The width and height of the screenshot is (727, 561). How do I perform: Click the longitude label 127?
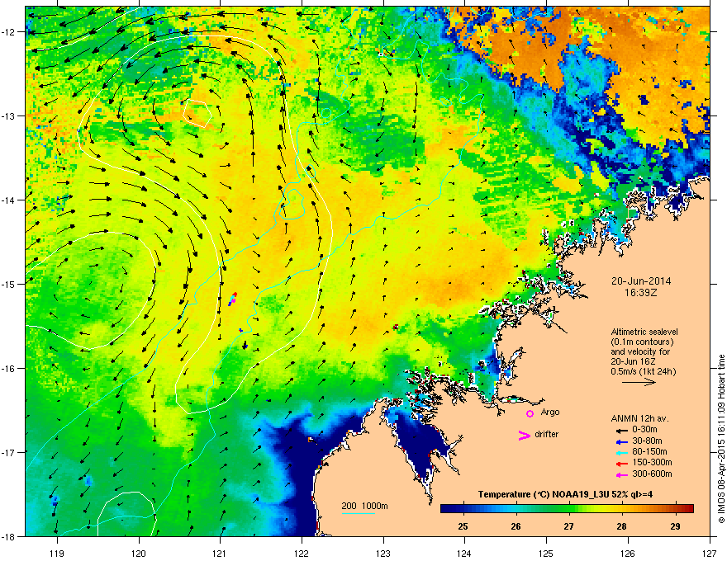point(709,554)
